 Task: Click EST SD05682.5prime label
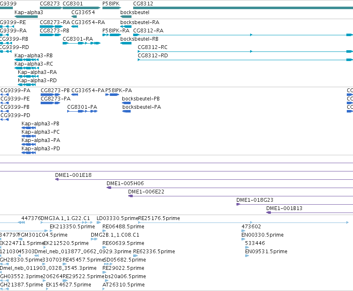(125, 260)
